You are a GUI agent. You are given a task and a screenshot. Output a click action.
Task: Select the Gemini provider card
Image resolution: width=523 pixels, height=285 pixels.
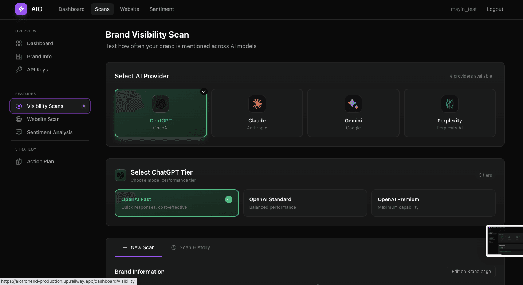click(353, 113)
